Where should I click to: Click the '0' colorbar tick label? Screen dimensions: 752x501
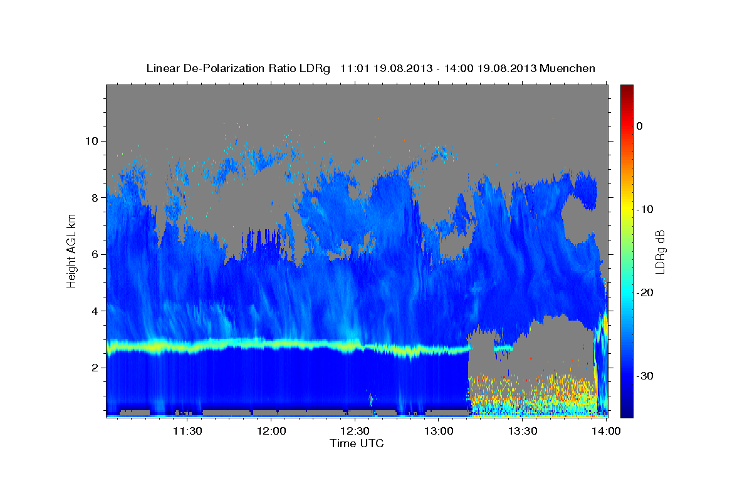[x=640, y=126]
